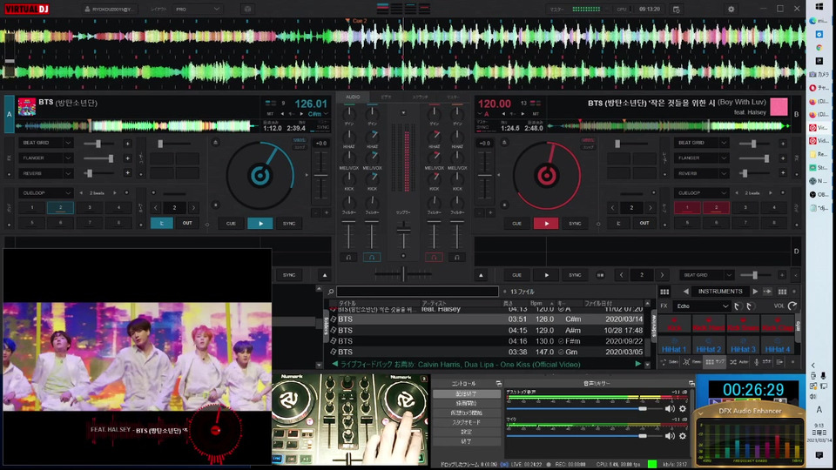The width and height of the screenshot is (836, 470).
Task: Open VirtualDJ settings gear icon
Action: pos(731,9)
